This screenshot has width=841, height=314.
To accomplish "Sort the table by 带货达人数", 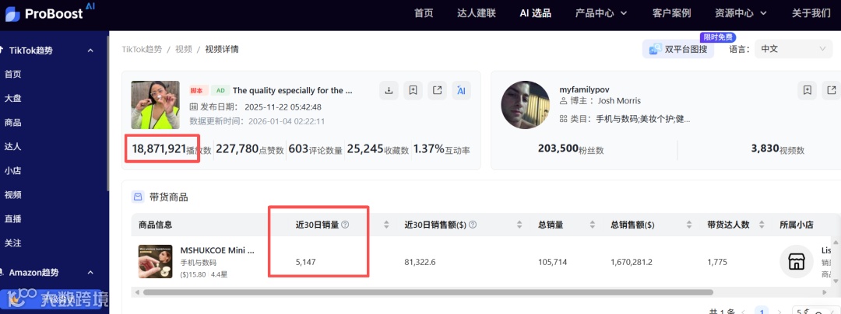I will tap(760, 225).
